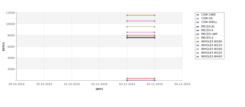Click the PIECES K legend marker
This screenshot has width=245, height=107.
tap(198, 30)
